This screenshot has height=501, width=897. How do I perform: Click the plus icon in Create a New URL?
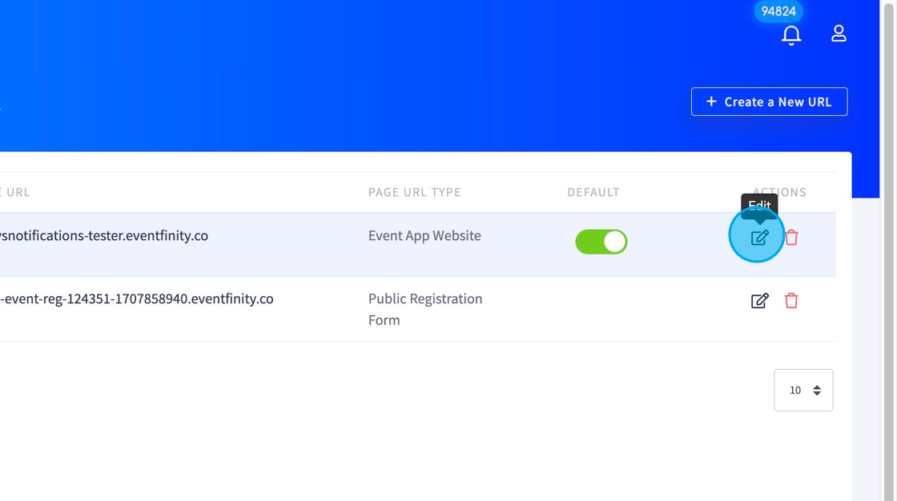(x=711, y=101)
